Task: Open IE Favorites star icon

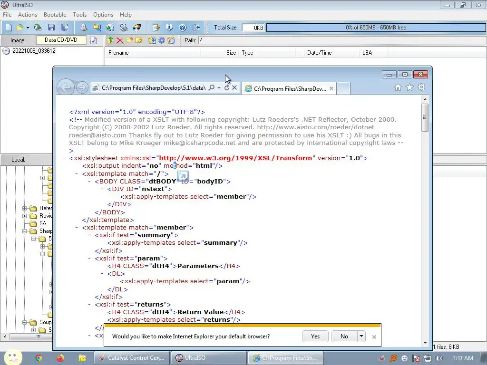Action: [x=409, y=87]
